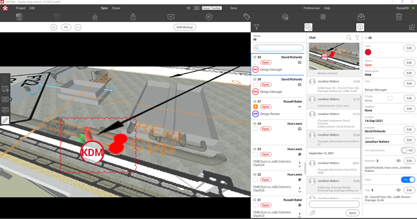Turn off the Public switch
The height and width of the screenshot is (219, 417).
tap(408, 180)
